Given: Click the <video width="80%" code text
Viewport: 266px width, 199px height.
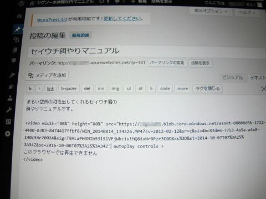Looking at the screenshot, I should pos(47,123).
